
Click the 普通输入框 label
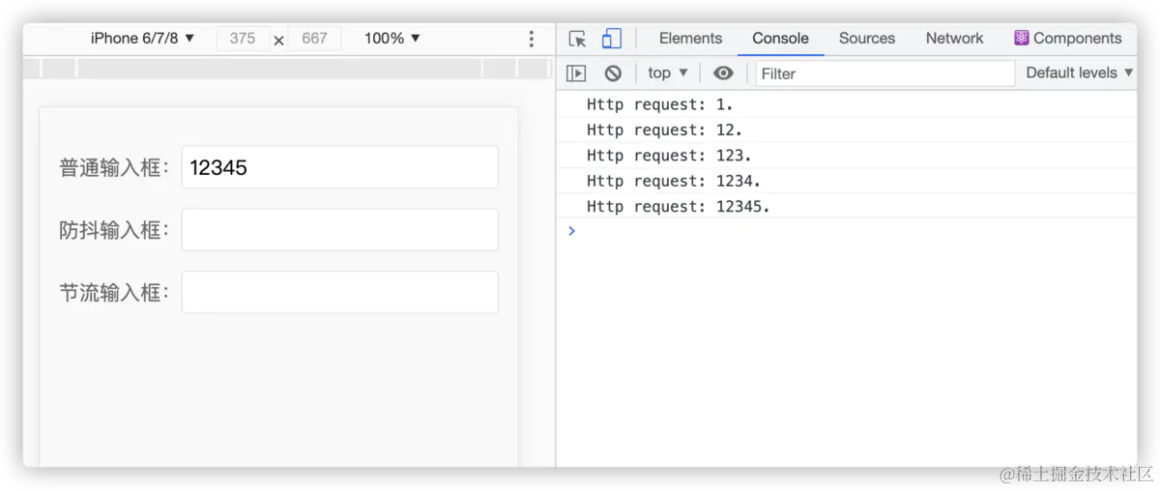click(114, 167)
